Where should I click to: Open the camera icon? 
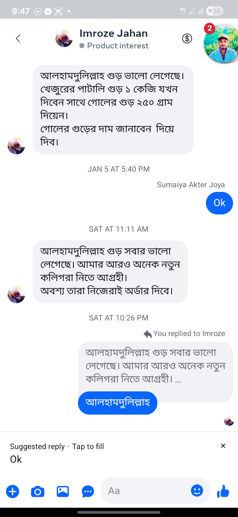38,491
